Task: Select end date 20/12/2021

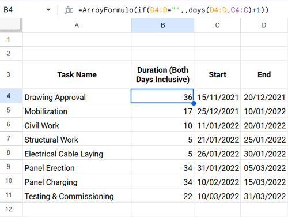Action: coord(264,96)
